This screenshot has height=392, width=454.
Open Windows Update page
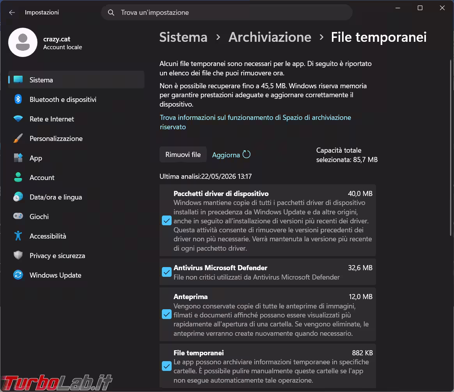(76, 275)
